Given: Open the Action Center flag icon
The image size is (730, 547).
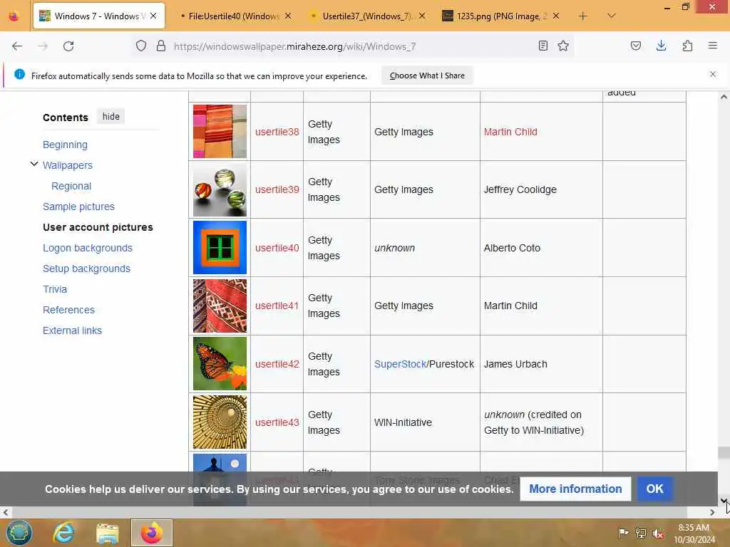Looking at the screenshot, I should coord(623,533).
